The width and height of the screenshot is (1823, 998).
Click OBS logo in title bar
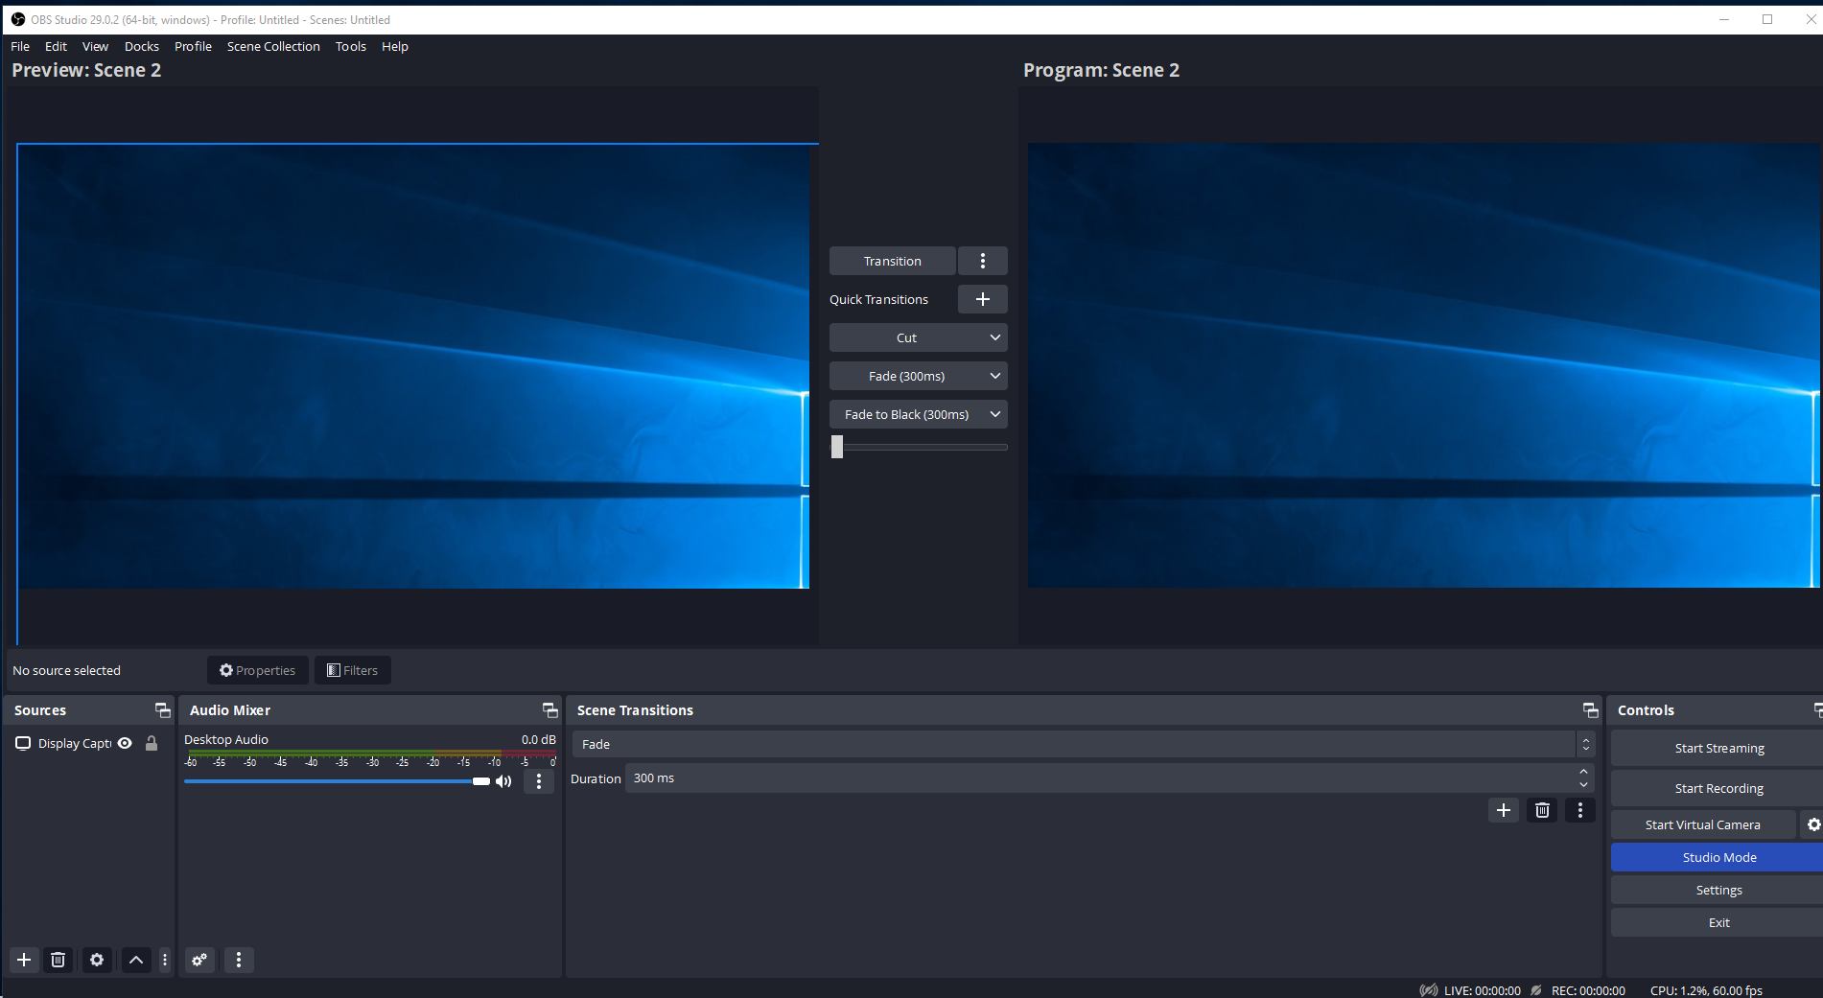tap(18, 19)
